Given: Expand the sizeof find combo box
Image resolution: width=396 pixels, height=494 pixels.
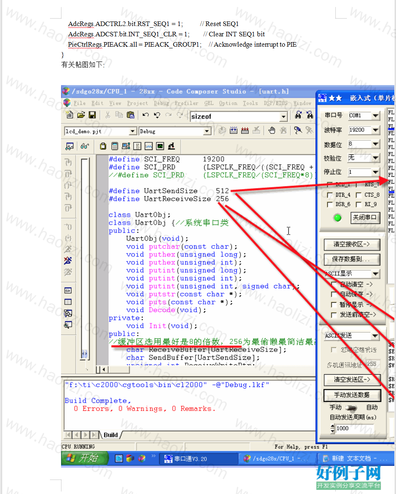Looking at the screenshot, I should point(283,116).
